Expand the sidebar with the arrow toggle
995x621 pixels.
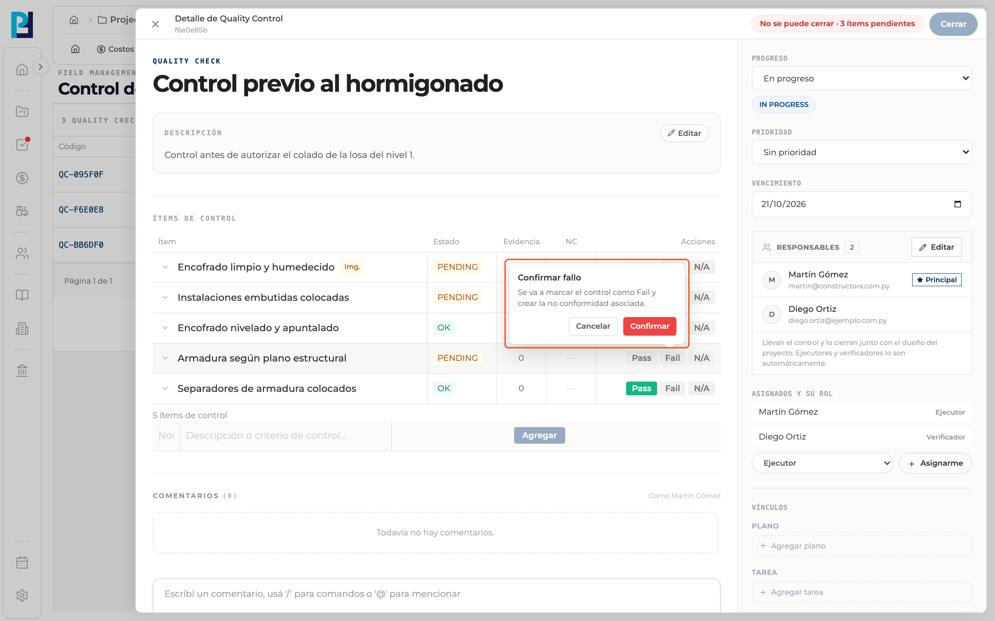tap(40, 67)
